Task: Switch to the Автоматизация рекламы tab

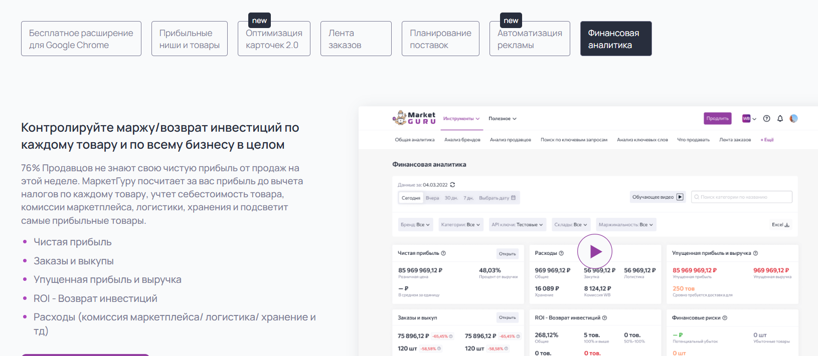Action: point(530,39)
